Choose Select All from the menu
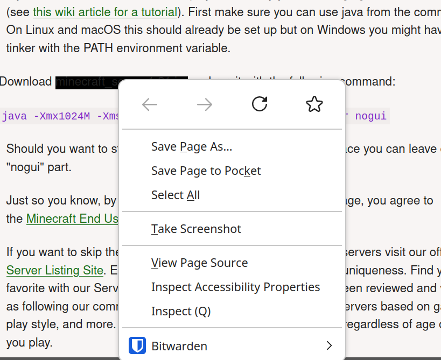The image size is (441, 360). (176, 195)
